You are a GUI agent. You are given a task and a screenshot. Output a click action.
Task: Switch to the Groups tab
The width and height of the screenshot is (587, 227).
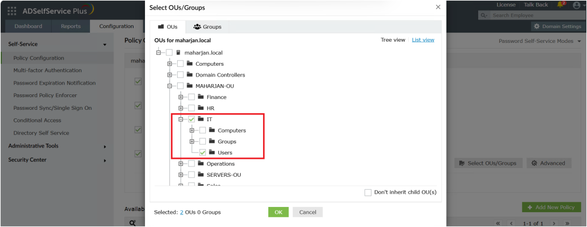pos(208,27)
